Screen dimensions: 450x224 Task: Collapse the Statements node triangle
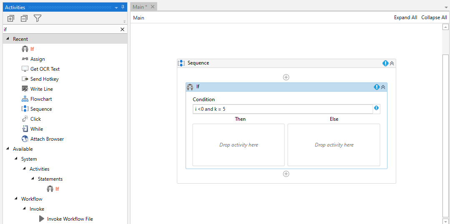[x=33, y=179]
